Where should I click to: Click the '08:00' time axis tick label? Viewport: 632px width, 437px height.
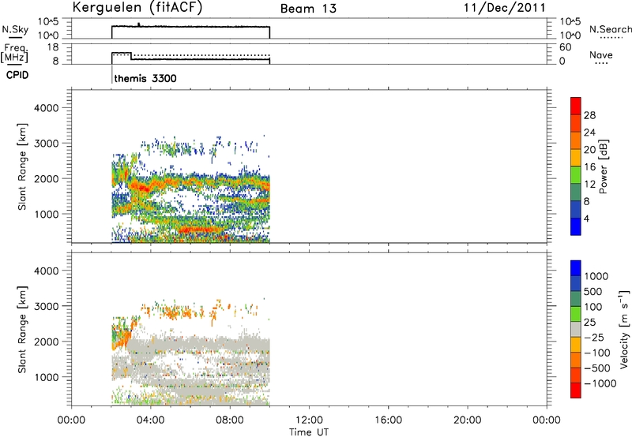tap(230, 420)
